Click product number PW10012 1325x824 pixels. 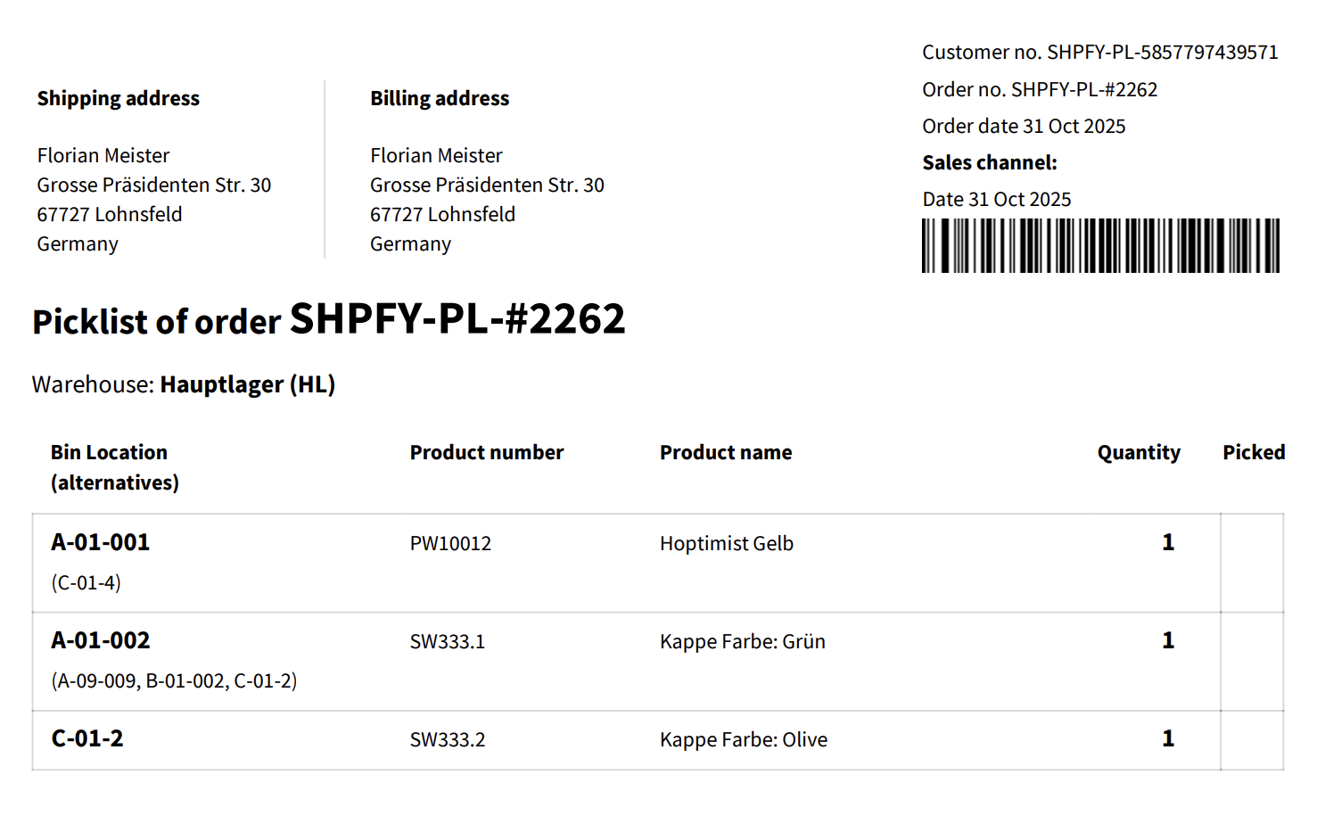[x=450, y=544]
